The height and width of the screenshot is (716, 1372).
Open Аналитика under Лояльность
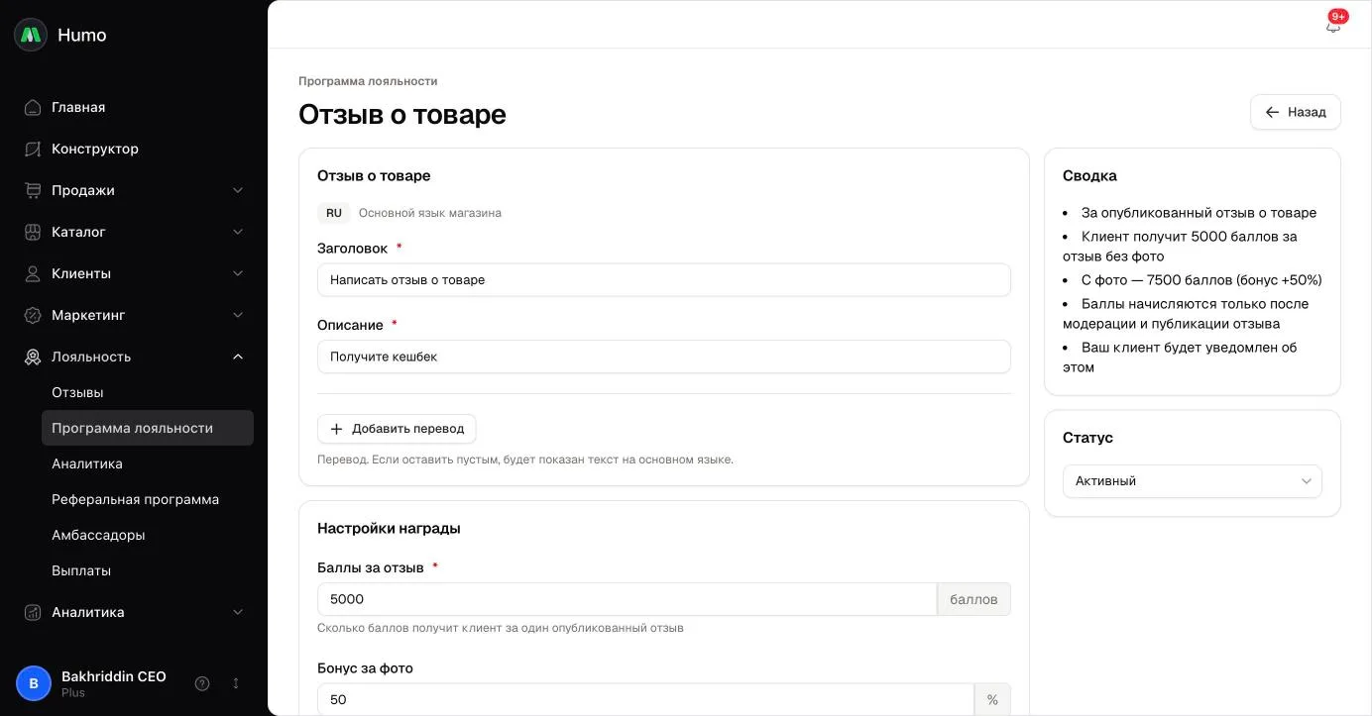coord(148,463)
